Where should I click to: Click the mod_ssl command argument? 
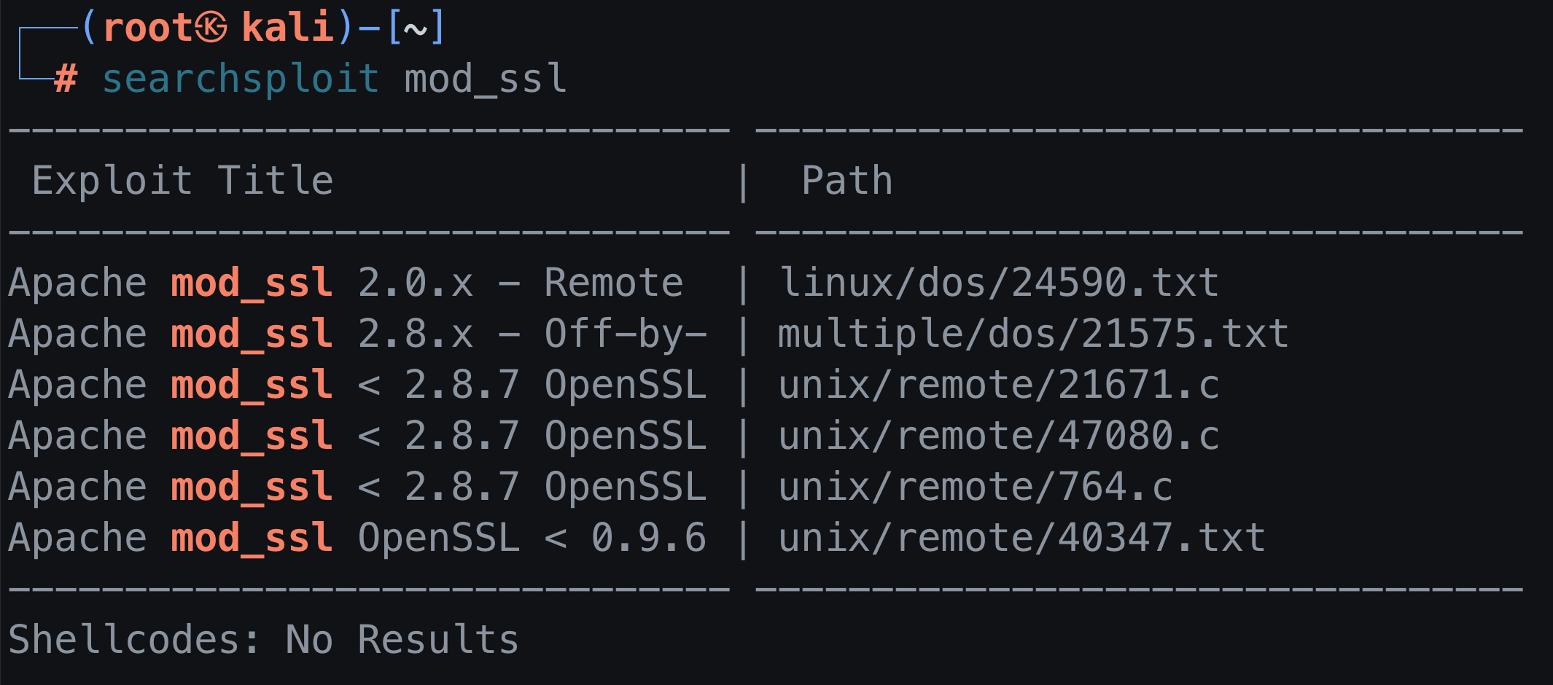click(x=486, y=79)
